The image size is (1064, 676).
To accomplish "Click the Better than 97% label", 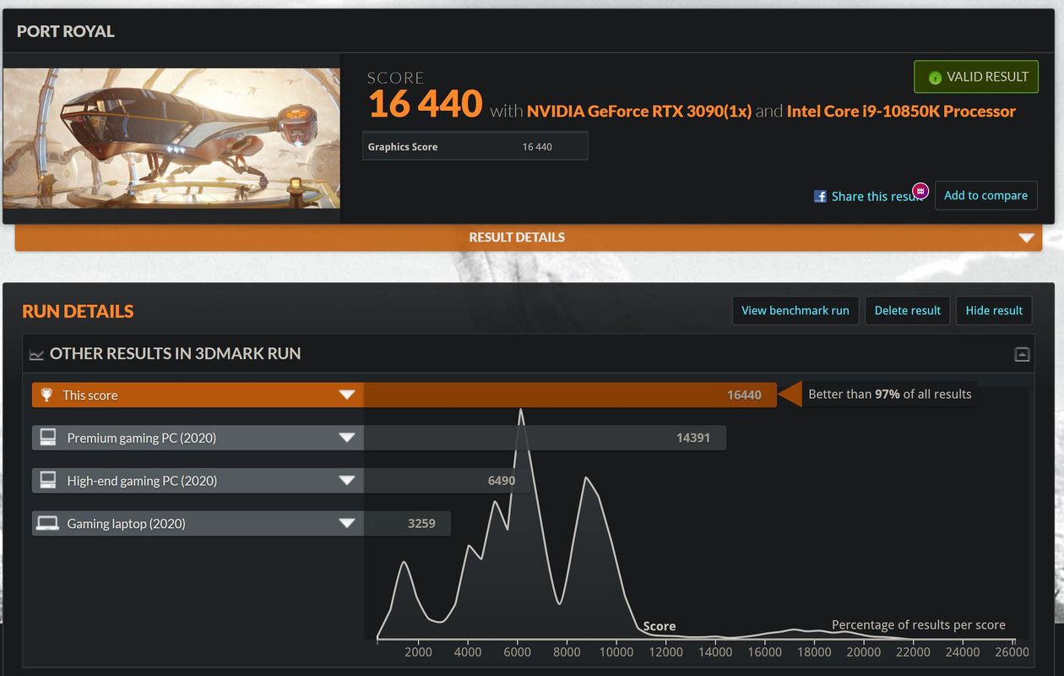I will (x=890, y=394).
